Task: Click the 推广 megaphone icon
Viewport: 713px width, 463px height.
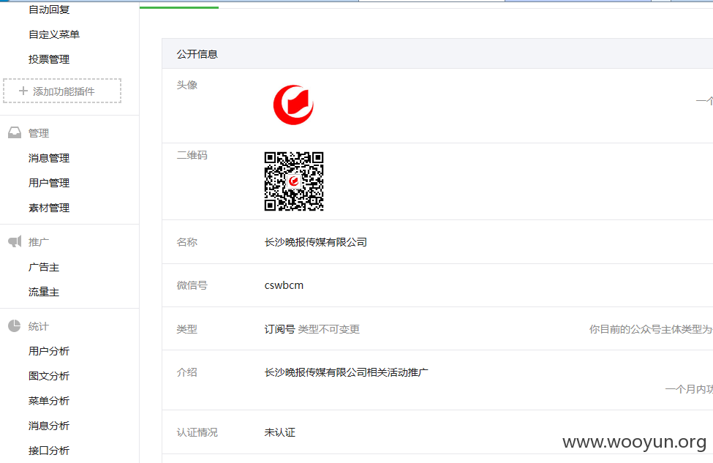Action: pyautogui.click(x=15, y=241)
